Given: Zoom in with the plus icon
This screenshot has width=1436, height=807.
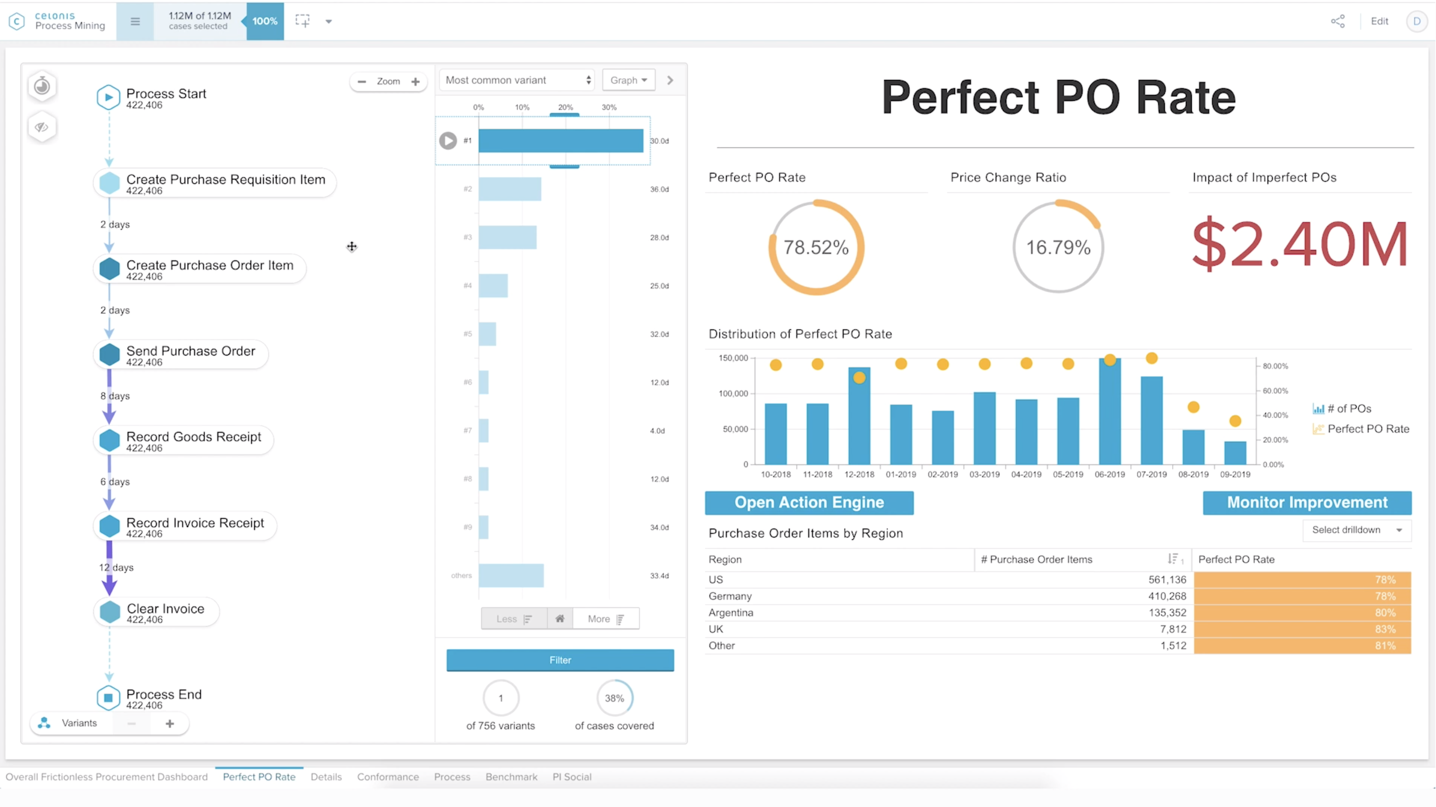Looking at the screenshot, I should 415,81.
